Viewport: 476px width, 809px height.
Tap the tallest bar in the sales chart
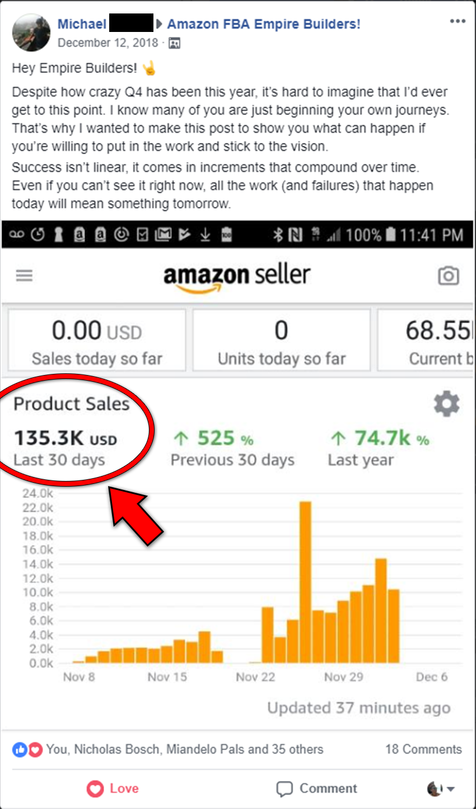[x=305, y=582]
